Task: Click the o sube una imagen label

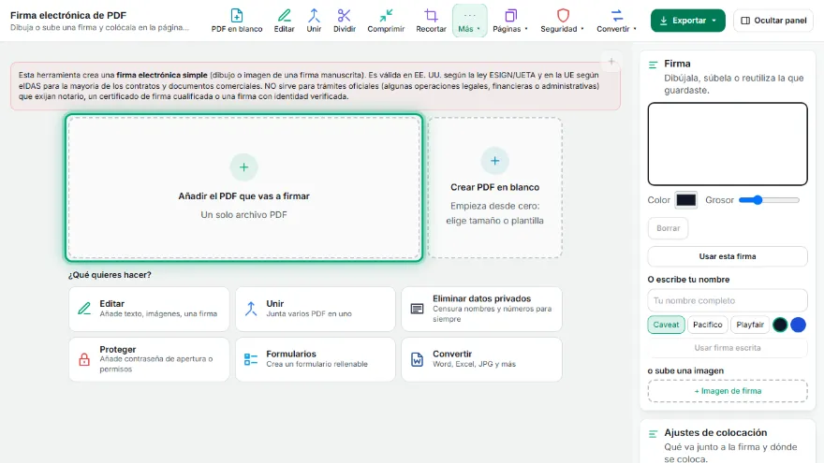Action: [685, 370]
